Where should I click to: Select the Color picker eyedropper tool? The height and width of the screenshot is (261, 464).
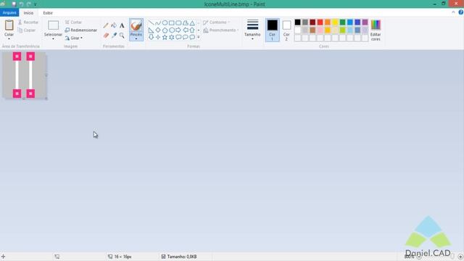(x=114, y=36)
